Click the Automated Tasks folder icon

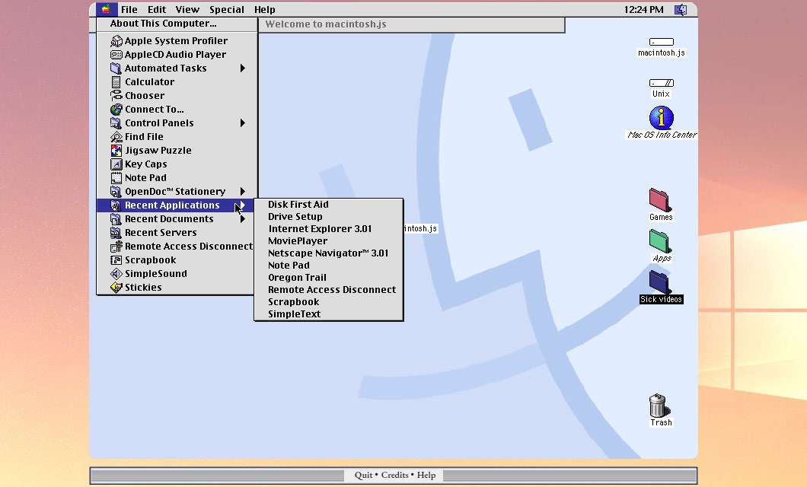[x=116, y=68]
